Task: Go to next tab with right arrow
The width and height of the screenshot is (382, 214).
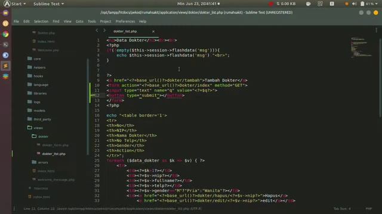Action: tap(104, 30)
